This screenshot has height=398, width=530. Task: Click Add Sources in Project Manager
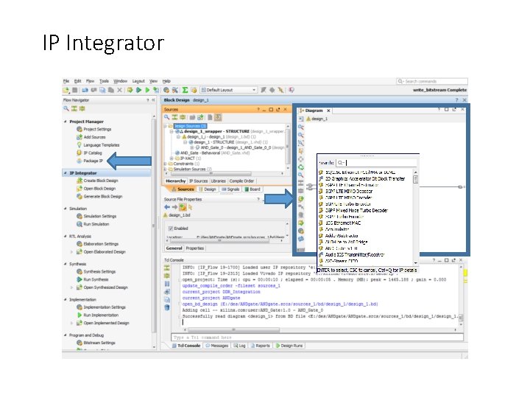click(x=91, y=137)
